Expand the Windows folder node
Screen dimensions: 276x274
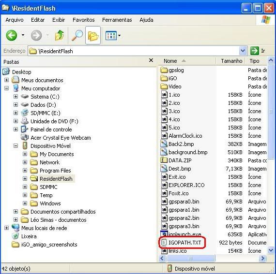coord(25,203)
